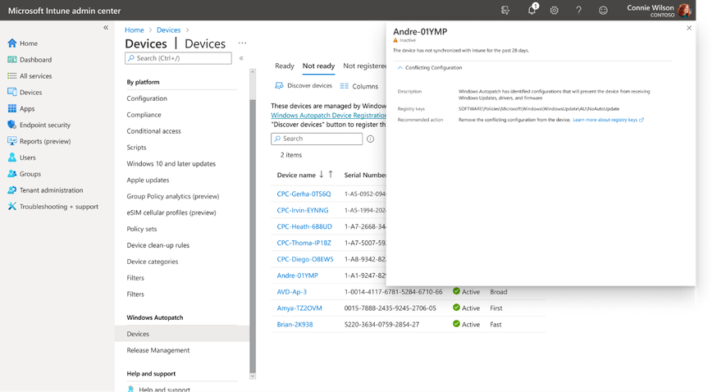
Task: Open device CPC-Diego-O8EW5
Action: 305,259
